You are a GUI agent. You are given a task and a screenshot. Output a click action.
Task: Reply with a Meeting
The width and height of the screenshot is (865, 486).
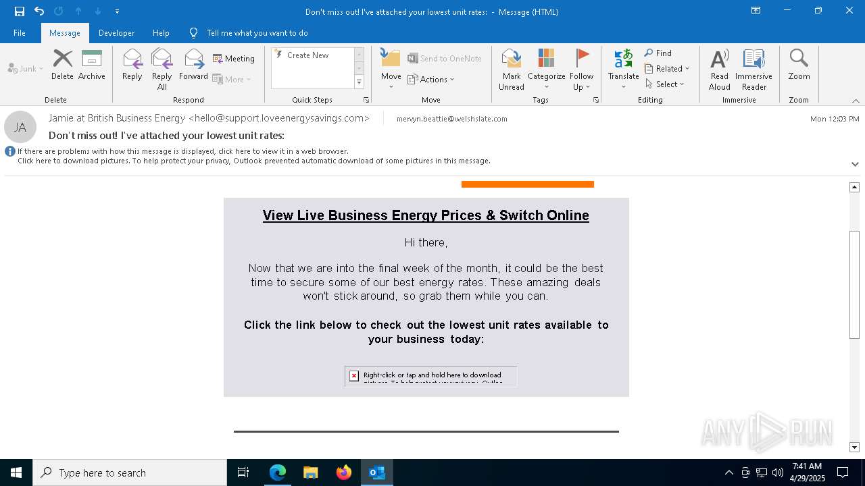tap(234, 59)
